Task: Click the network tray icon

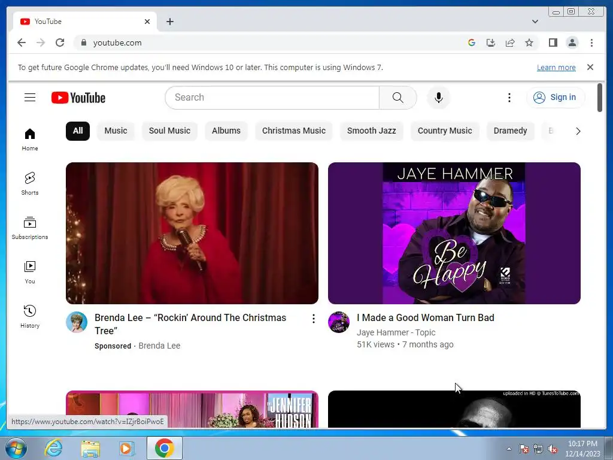Action: [538, 449]
